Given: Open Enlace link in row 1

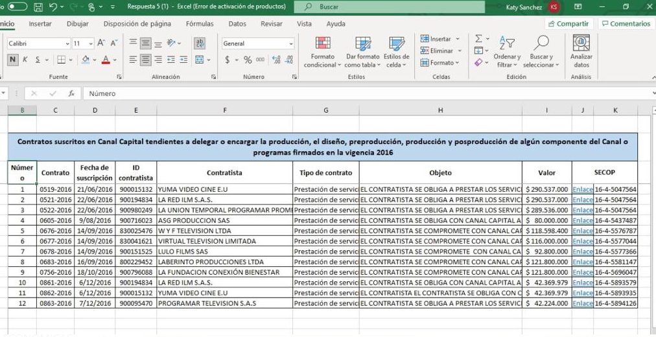Looking at the screenshot, I should [583, 189].
